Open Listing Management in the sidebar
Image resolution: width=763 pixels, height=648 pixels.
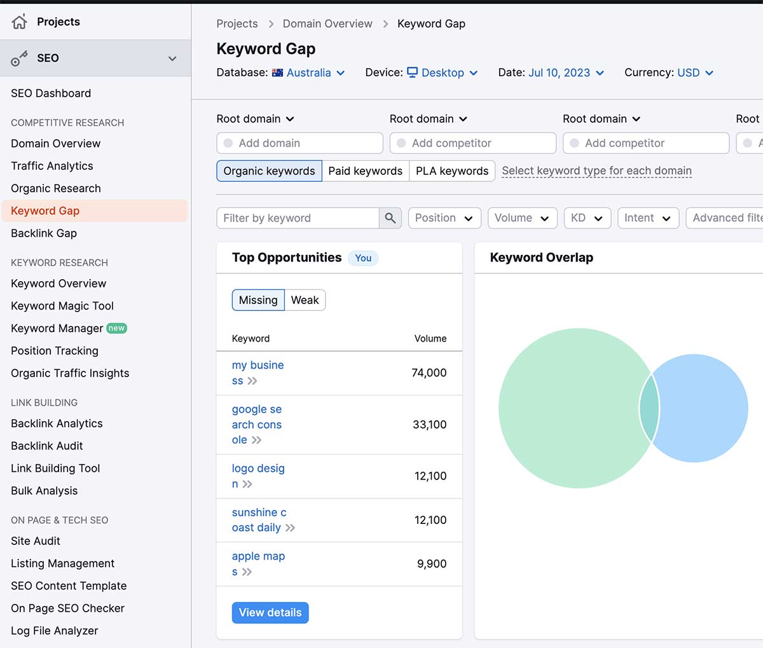click(x=63, y=563)
